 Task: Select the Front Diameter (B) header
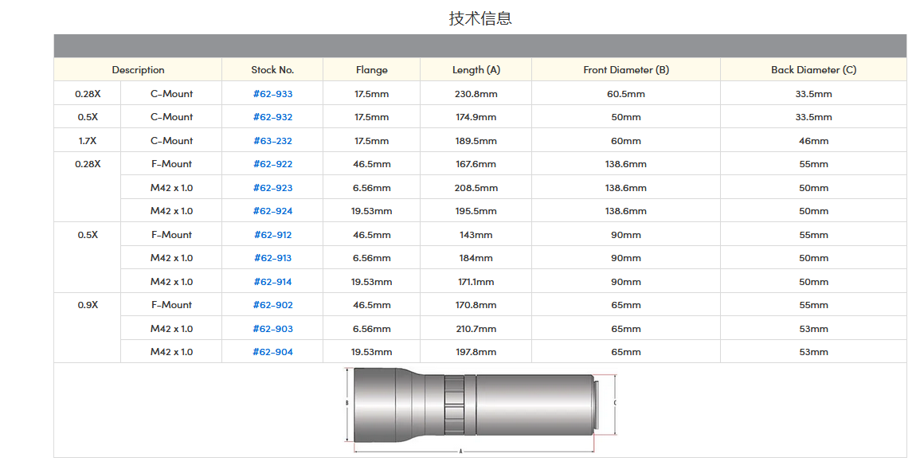click(626, 70)
